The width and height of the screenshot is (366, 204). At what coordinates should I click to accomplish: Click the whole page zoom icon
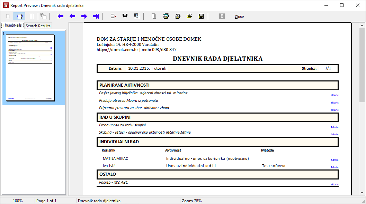[8, 16]
